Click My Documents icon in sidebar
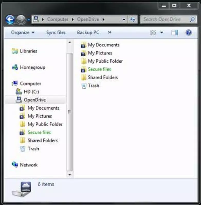Image resolution: width=201 pixels, height=205 pixels. (22, 108)
